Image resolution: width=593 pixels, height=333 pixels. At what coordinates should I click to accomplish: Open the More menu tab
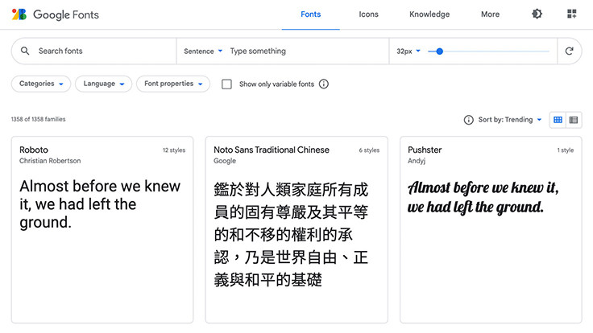point(490,14)
